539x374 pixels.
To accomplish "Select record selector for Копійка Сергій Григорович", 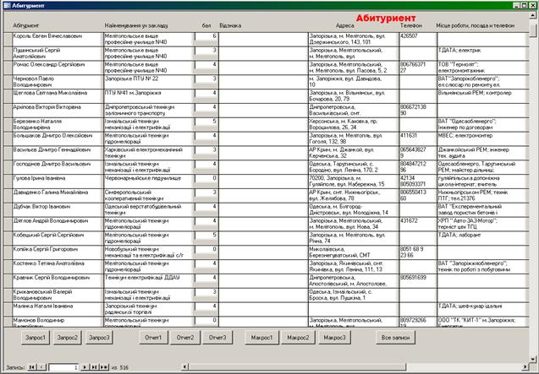I will click(x=8, y=252).
